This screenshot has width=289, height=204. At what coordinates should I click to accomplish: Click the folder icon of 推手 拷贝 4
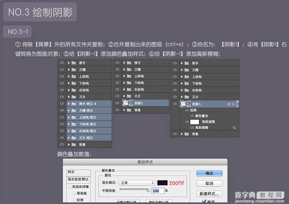(x=74, y=104)
